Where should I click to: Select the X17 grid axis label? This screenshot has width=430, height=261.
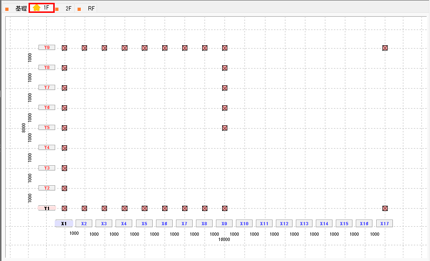click(x=384, y=223)
